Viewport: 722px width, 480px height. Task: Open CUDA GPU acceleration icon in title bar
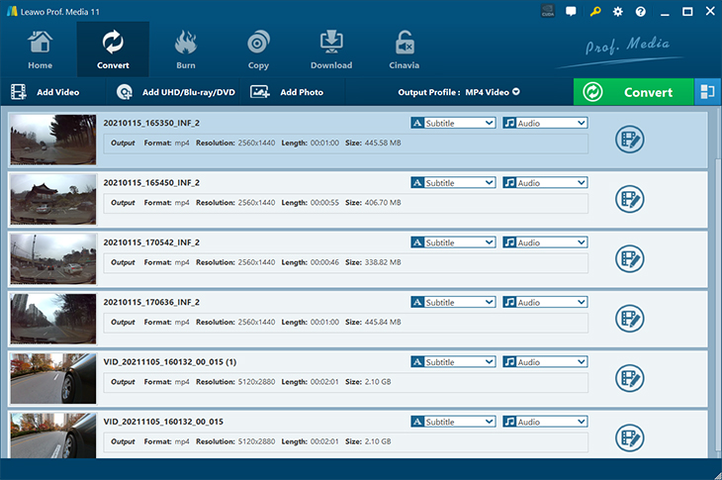(x=548, y=12)
